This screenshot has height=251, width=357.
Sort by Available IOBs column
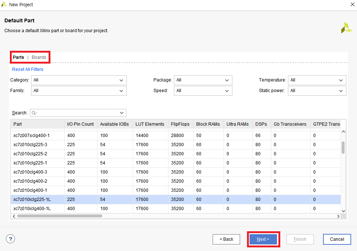(x=115, y=124)
